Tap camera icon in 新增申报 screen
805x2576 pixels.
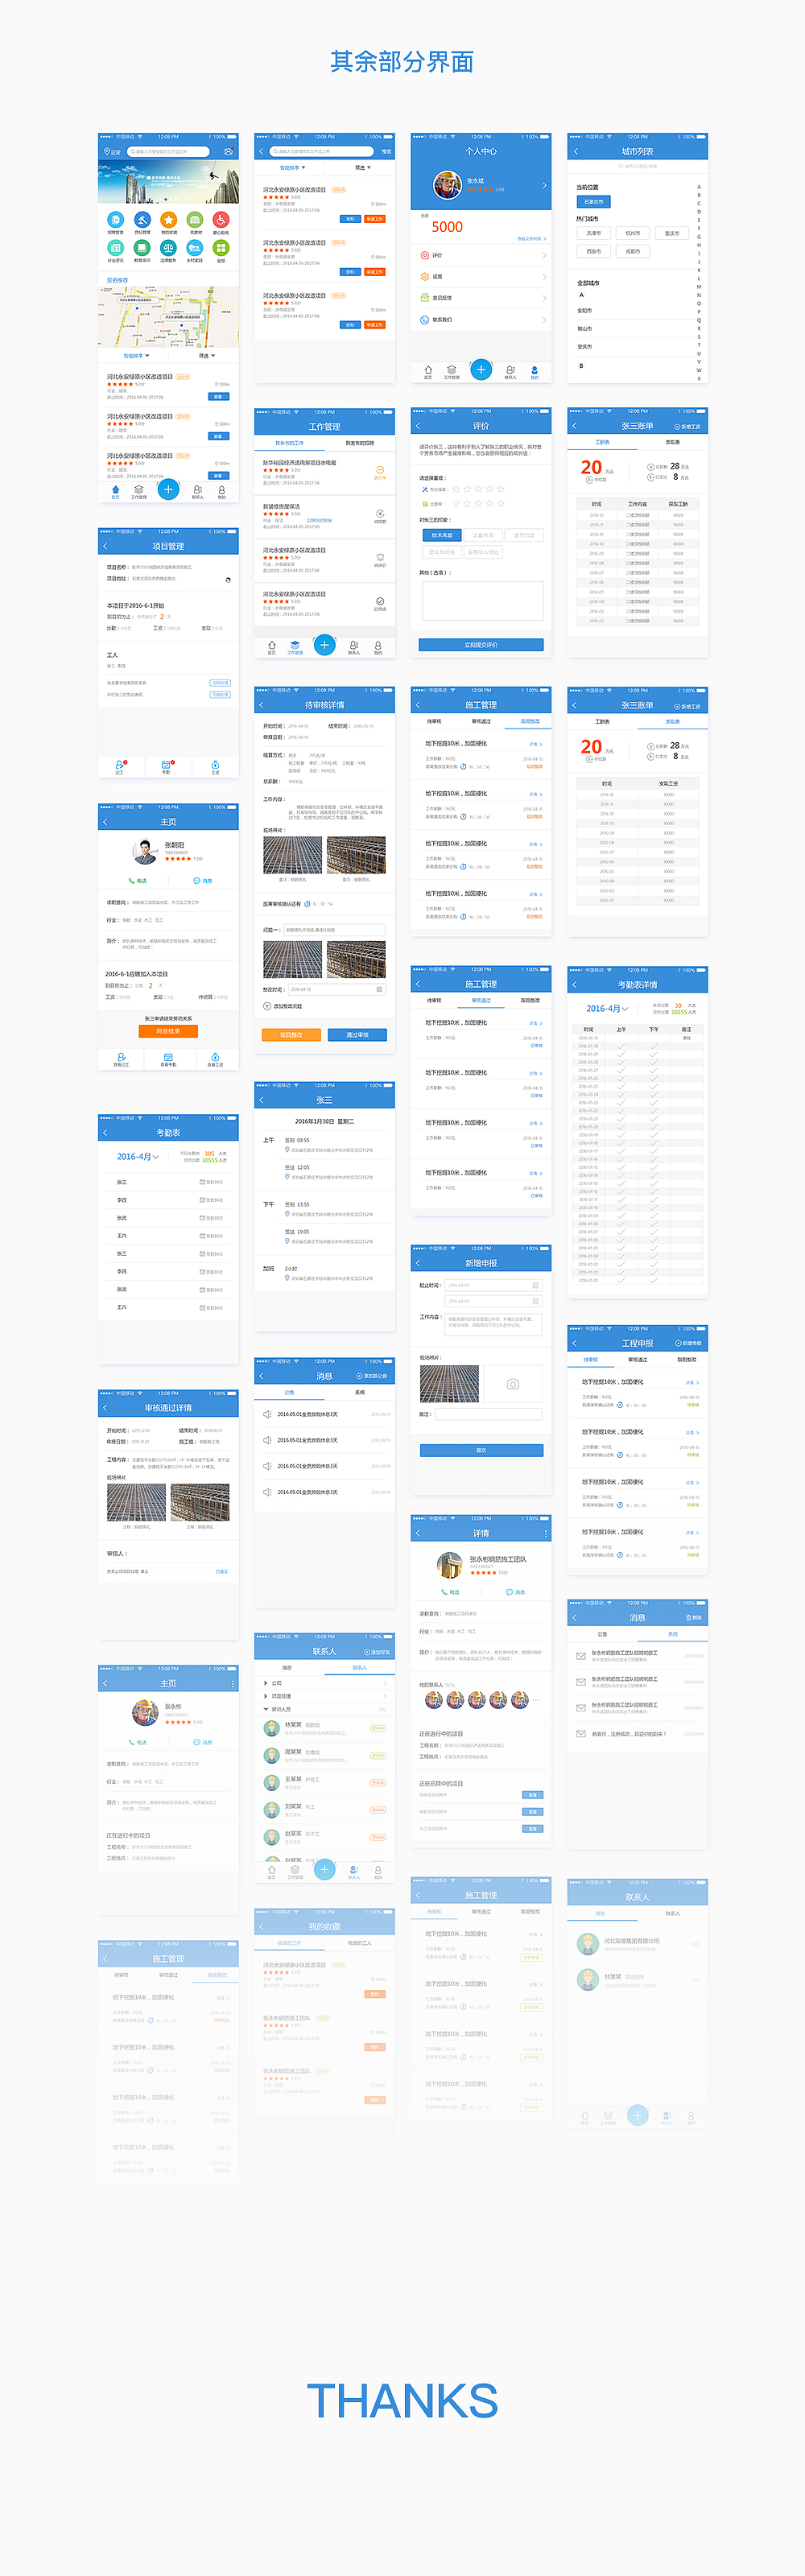pyautogui.click(x=512, y=1384)
